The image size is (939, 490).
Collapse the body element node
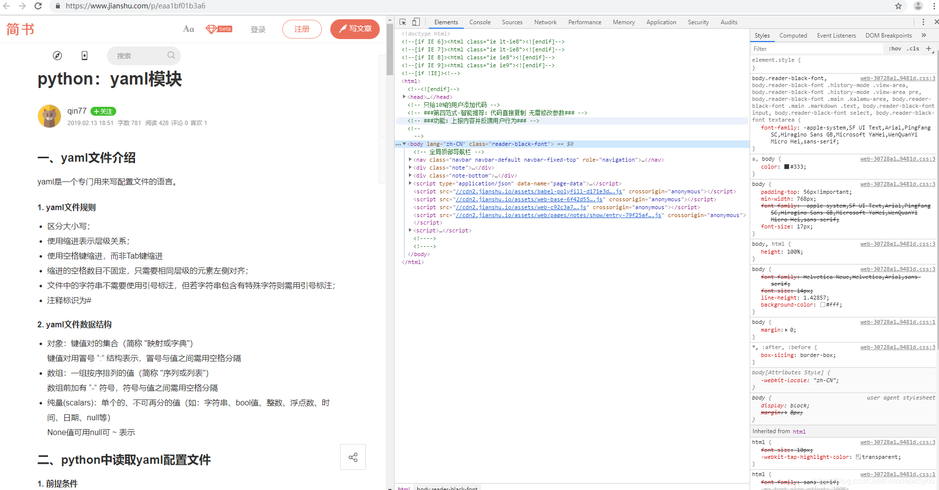point(404,144)
